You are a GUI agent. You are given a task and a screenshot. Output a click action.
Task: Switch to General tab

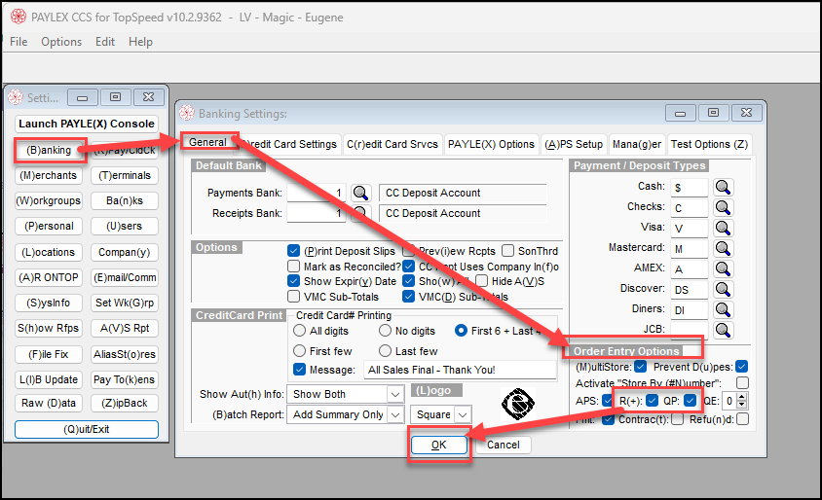click(208, 142)
